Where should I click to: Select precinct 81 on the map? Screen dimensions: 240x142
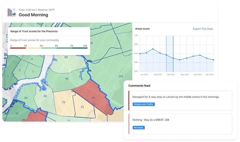(82, 107)
